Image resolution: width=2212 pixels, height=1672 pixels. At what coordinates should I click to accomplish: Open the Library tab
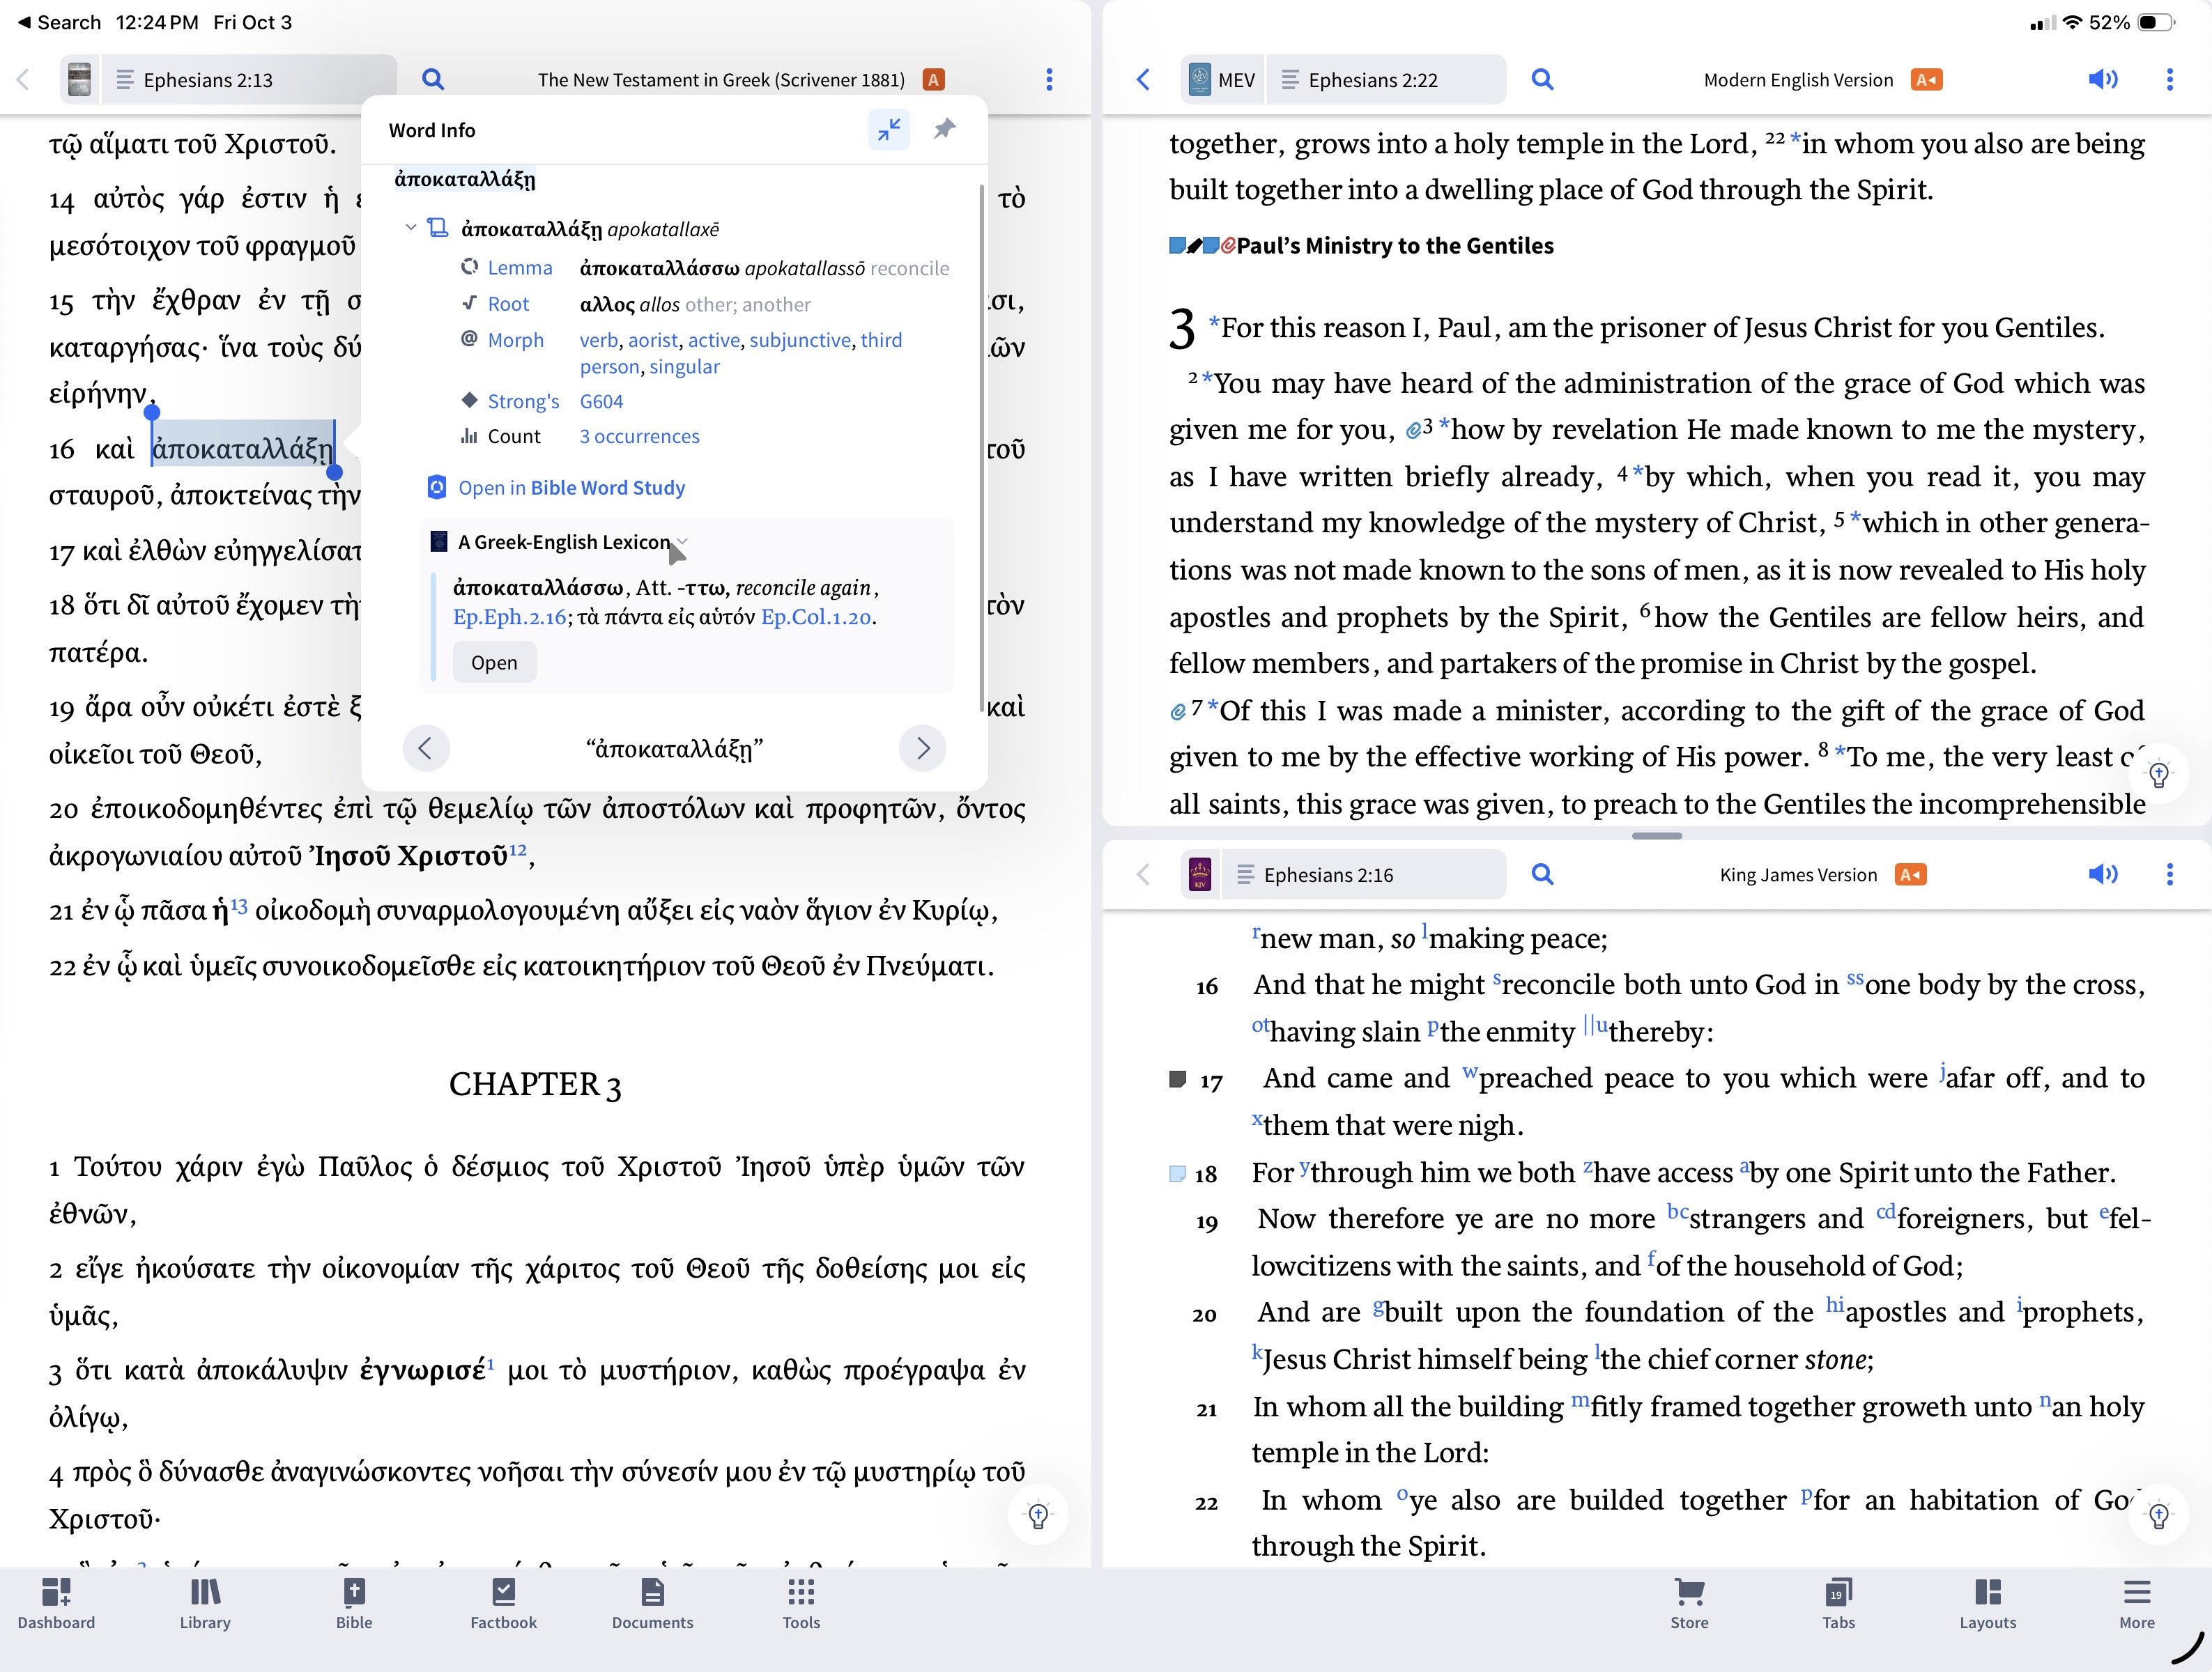205,1602
